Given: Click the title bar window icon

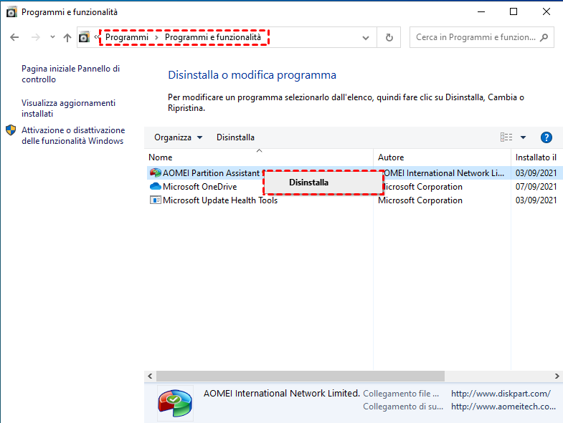Looking at the screenshot, I should pyautogui.click(x=11, y=12).
